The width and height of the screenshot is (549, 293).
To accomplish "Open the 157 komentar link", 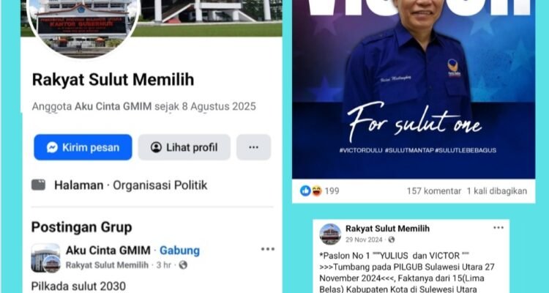I will pos(434,191).
